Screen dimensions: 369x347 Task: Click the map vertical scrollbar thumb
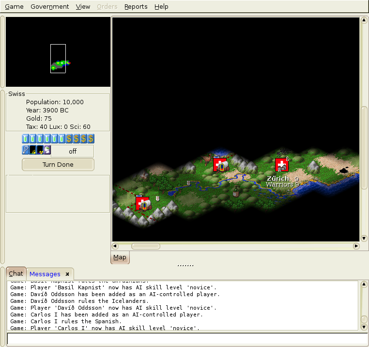[x=364, y=148]
